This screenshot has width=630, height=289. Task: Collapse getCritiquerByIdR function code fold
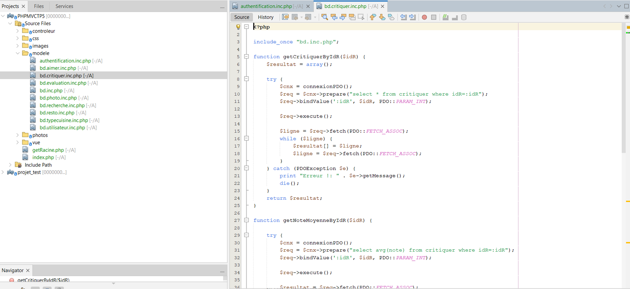tap(246, 57)
